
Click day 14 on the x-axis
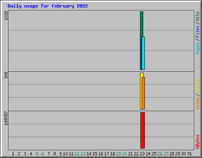coord(89,154)
